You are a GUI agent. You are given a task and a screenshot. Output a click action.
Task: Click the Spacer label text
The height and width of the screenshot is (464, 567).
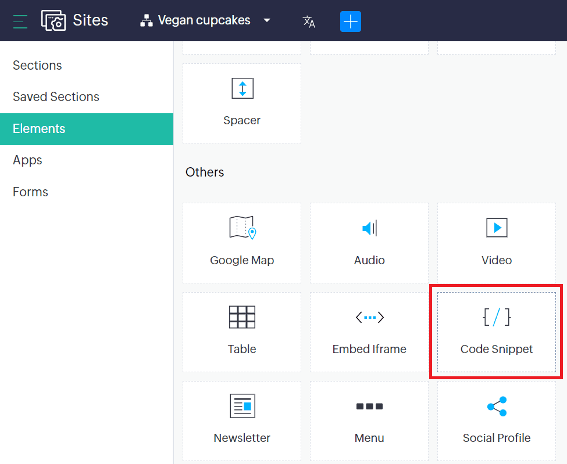(x=242, y=120)
